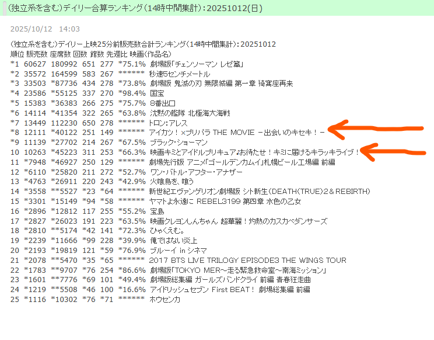This screenshot has width=434, height=340.
Task: Select title ひゃくえむ。
Action: tap(167, 231)
